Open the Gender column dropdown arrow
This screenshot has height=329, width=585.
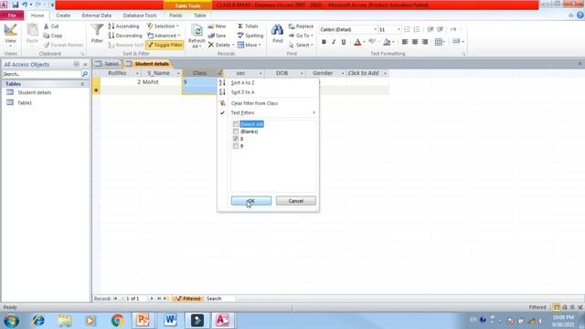[x=343, y=73]
